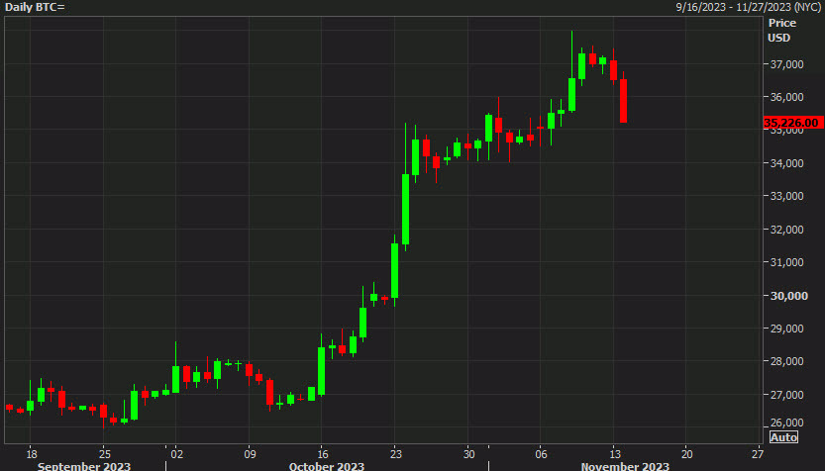Click the 33,000 price axis label
Viewport: 825px width, 471px height.
786,196
